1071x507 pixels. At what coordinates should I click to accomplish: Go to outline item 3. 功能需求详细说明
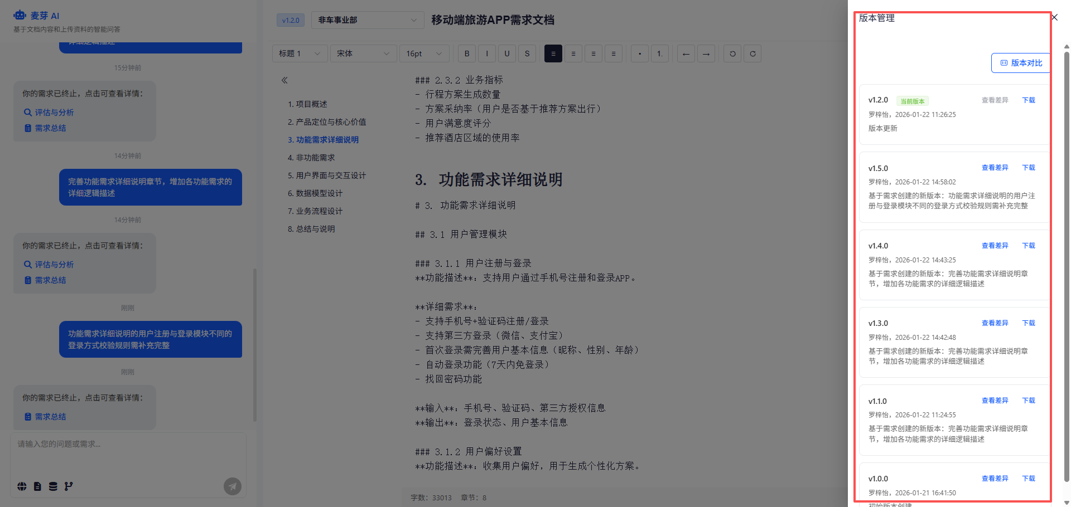[323, 140]
